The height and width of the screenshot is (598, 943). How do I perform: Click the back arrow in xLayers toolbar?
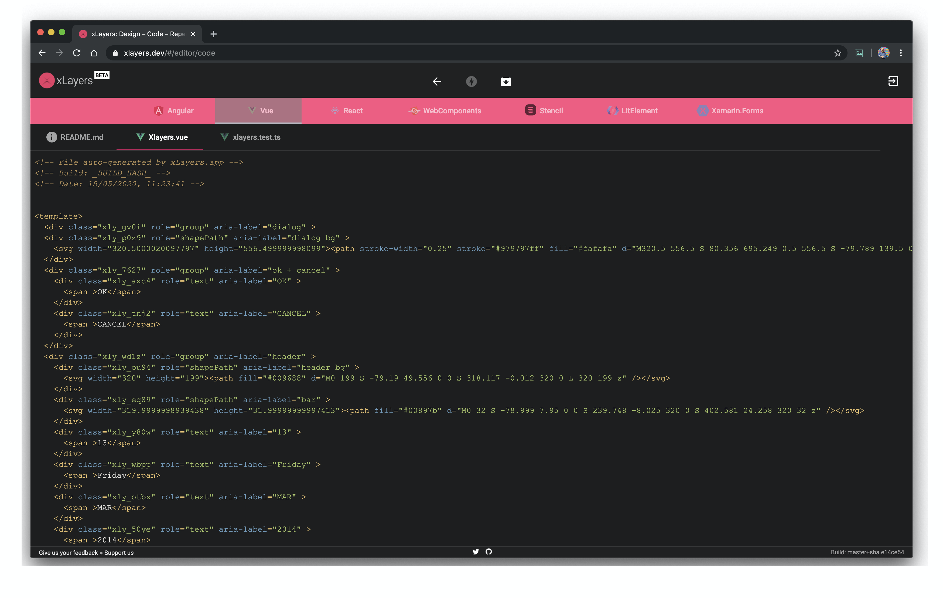437,81
